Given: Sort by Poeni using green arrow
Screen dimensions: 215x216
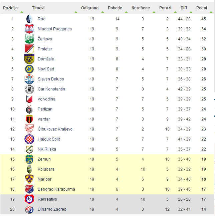Looking at the screenshot, I should [211, 12].
